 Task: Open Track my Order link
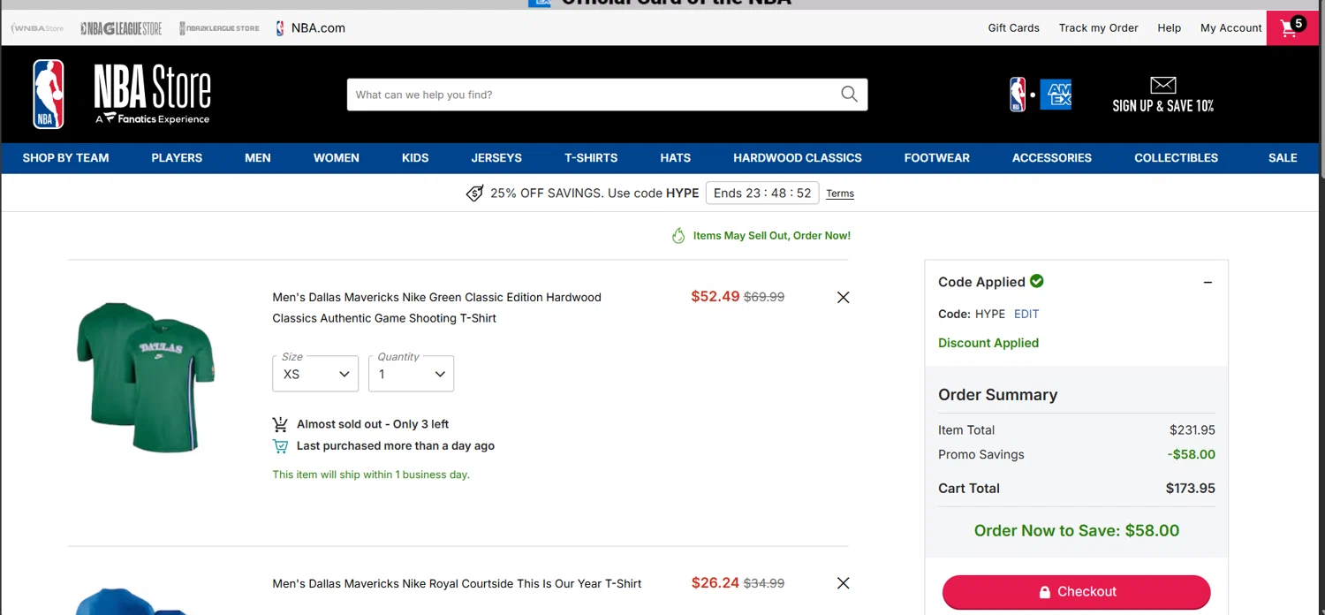point(1099,28)
